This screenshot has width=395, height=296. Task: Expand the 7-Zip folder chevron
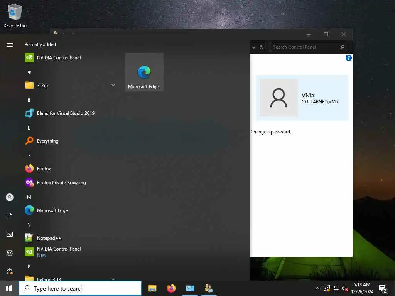pos(113,85)
